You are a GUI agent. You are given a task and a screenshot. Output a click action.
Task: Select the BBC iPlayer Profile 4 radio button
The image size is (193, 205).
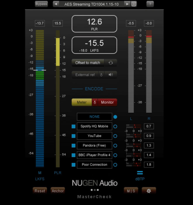click(115, 155)
